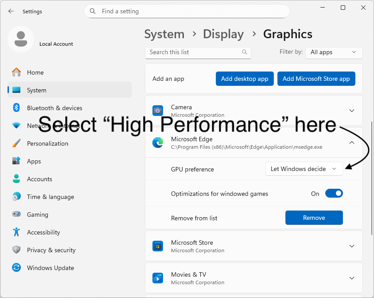Image resolution: width=374 pixels, height=298 pixels.
Task: Click the Camera app icon
Action: pyautogui.click(x=157, y=110)
